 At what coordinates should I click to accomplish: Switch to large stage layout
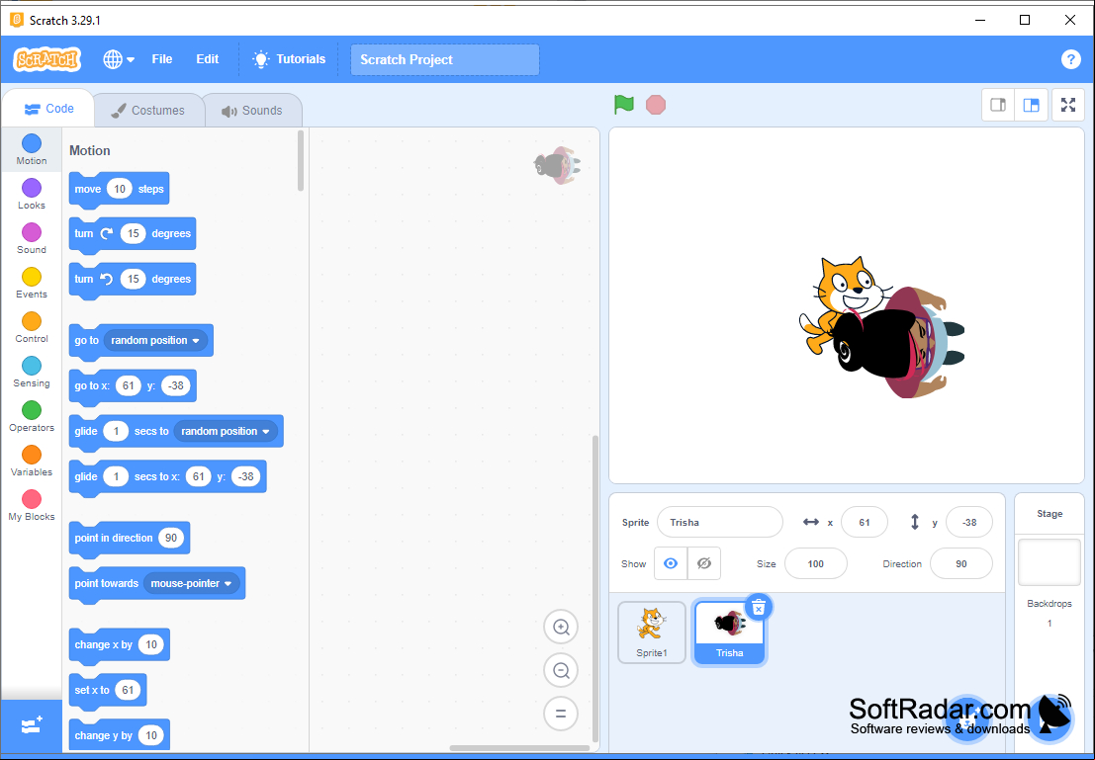pyautogui.click(x=1031, y=105)
